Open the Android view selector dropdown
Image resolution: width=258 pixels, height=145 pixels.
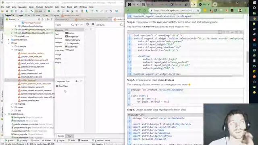click(x=12, y=19)
